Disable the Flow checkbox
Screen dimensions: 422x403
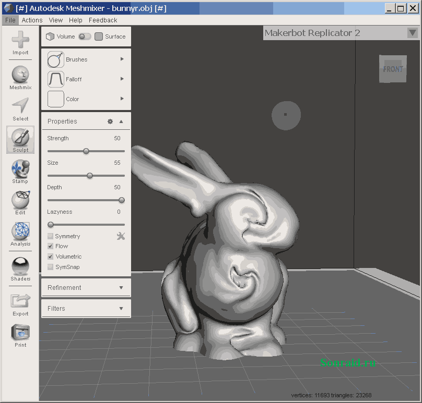(50, 246)
